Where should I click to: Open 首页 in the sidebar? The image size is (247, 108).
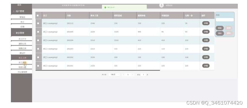pyautogui.click(x=19, y=5)
